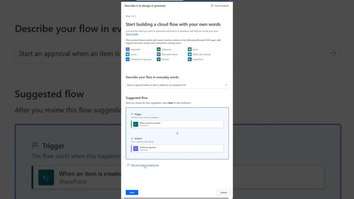Click the Dataverse app icon
The image size is (354, 199).
pos(159,49)
